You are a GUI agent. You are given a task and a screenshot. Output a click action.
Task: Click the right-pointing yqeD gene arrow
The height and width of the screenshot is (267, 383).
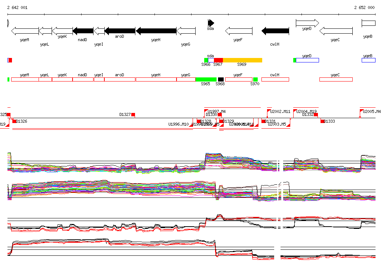click(307, 23)
